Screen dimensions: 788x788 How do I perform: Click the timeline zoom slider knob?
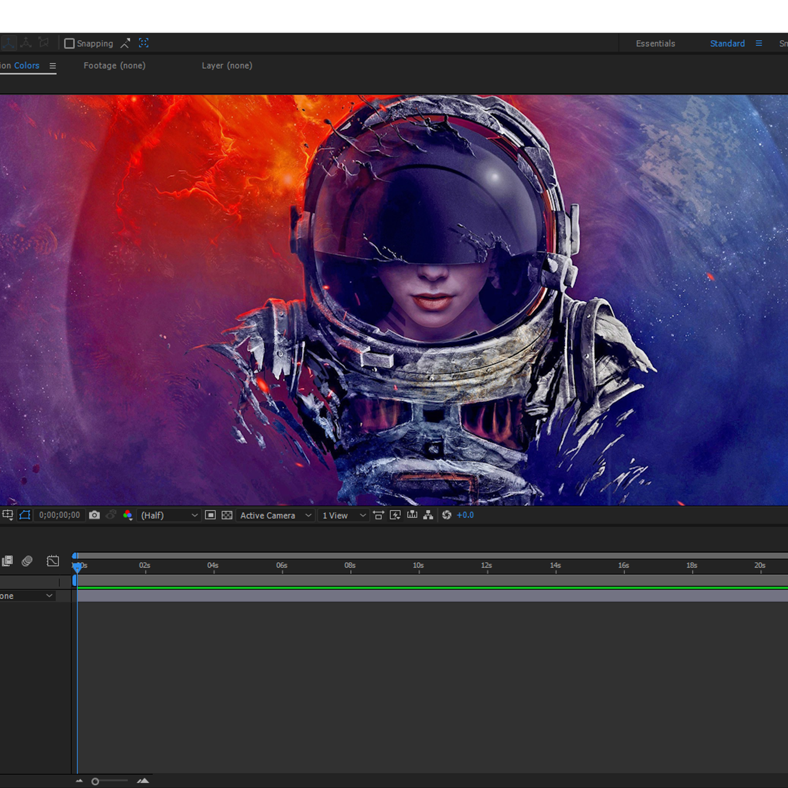[95, 781]
